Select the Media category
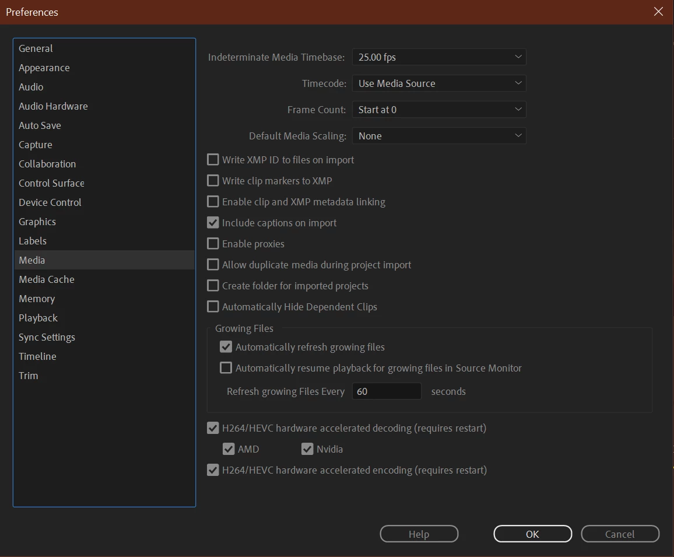Screen dimensions: 674x557 (x=104, y=260)
